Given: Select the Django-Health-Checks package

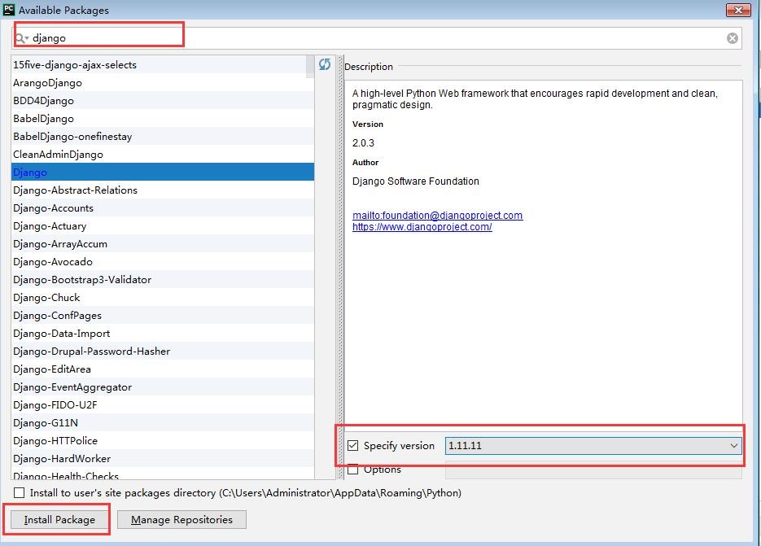Looking at the screenshot, I should (x=163, y=474).
